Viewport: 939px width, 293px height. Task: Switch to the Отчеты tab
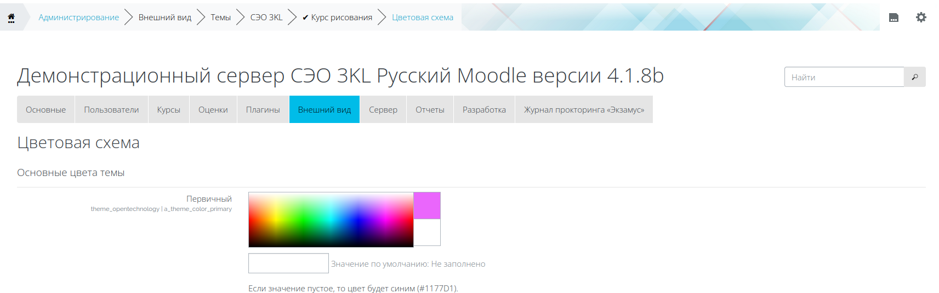click(x=430, y=109)
